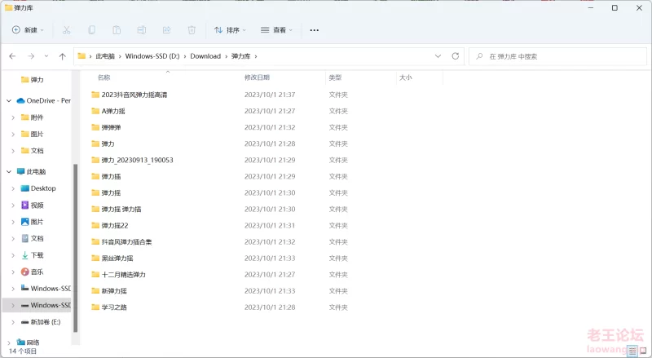The height and width of the screenshot is (358, 652).
Task: Click the 在 弹力库 中搜索 search field
Action: click(x=558, y=56)
